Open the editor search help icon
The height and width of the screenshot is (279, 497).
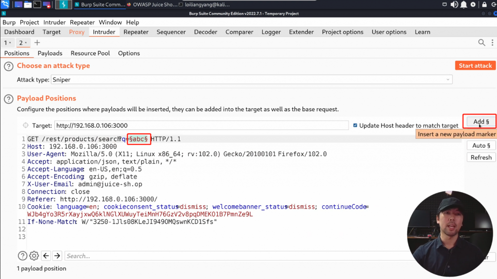(22, 256)
